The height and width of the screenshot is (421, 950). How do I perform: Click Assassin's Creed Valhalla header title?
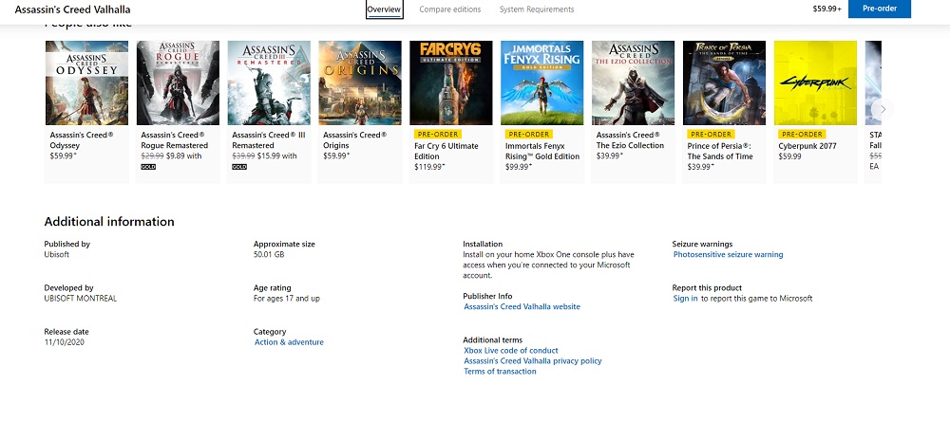point(72,9)
